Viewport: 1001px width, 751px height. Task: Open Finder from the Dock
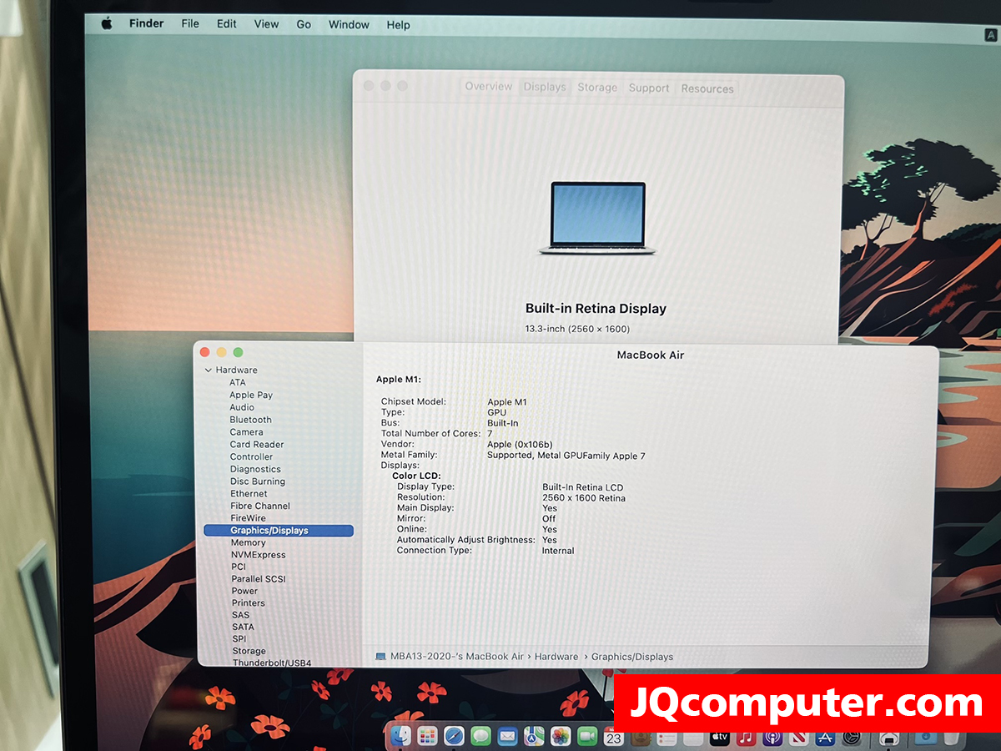pos(401,737)
